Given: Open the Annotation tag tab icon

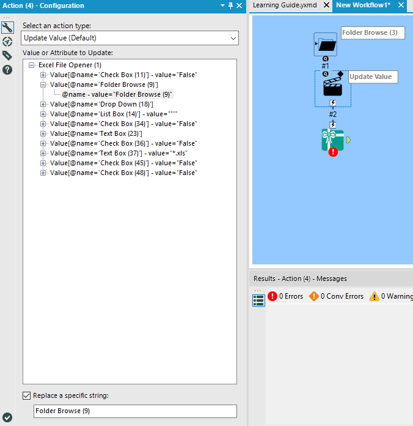Looking at the screenshot, I should tap(7, 56).
